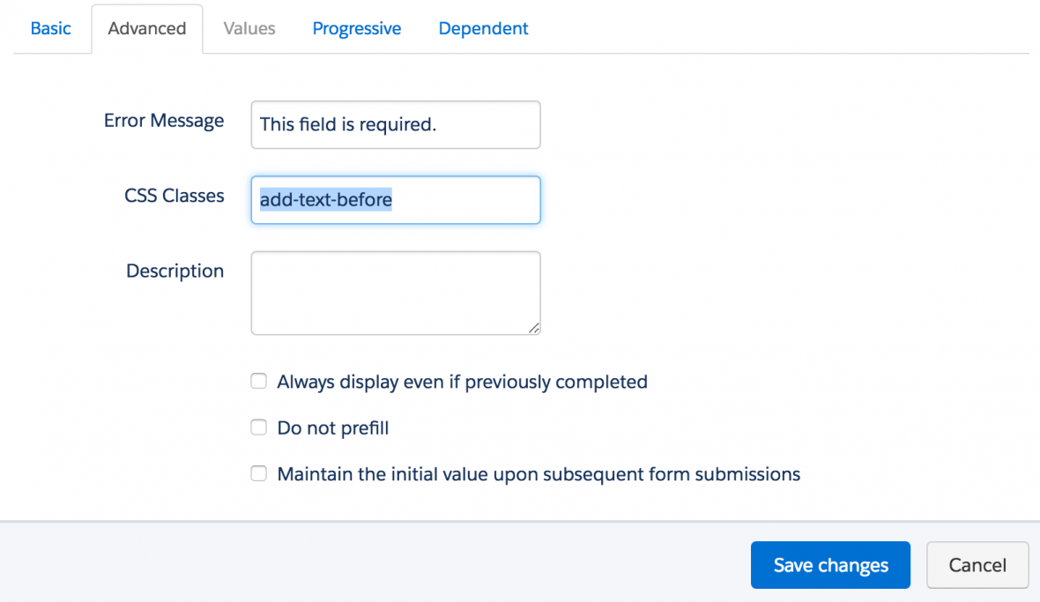Viewport: 1040px width, 602px height.
Task: Click the CSS Classes input field
Action: [x=395, y=200]
